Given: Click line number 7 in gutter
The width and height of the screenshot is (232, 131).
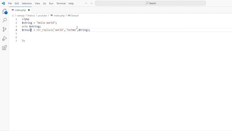Looking at the screenshot, I should click(x=16, y=41).
